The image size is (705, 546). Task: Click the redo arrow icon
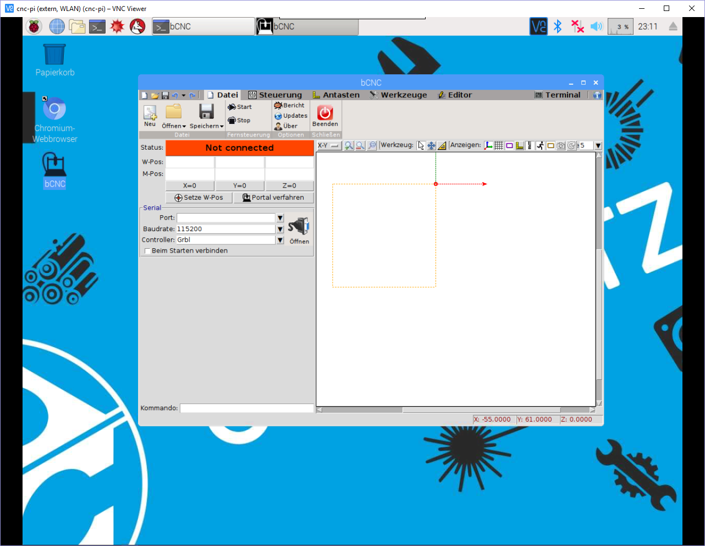point(192,95)
